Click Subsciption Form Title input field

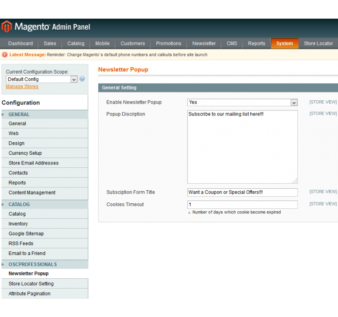(x=242, y=192)
